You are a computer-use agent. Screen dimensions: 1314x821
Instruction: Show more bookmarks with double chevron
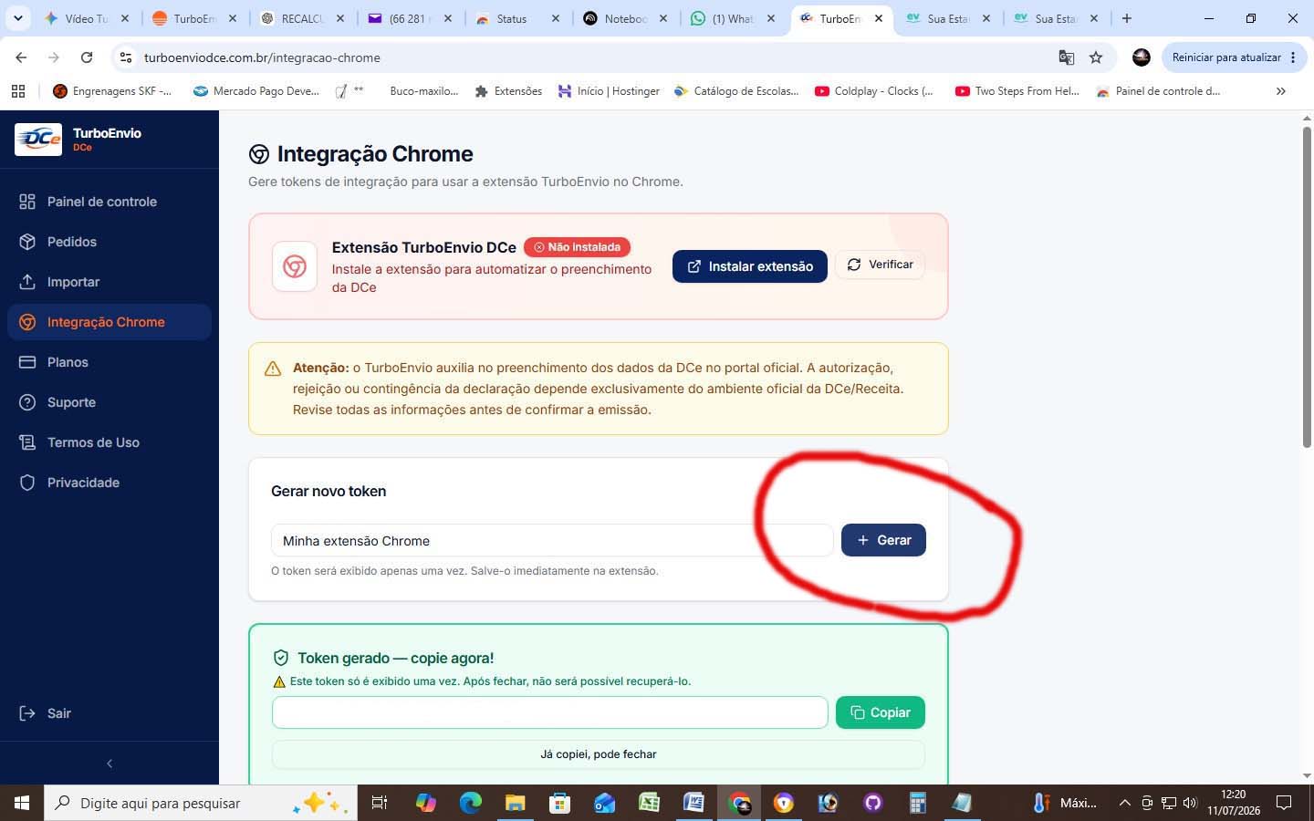tap(1281, 91)
